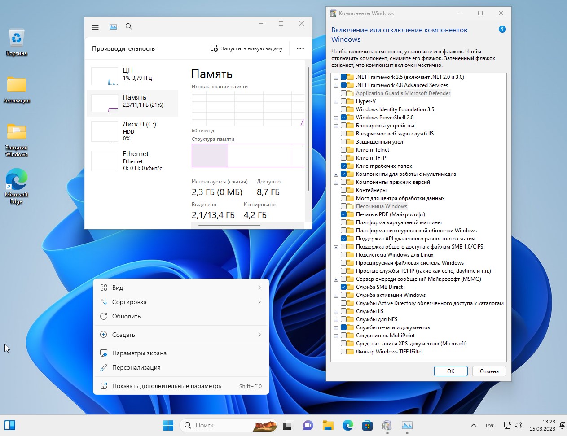Uncheck Служба SMB Direct
This screenshot has height=436, width=567.
pyautogui.click(x=343, y=287)
